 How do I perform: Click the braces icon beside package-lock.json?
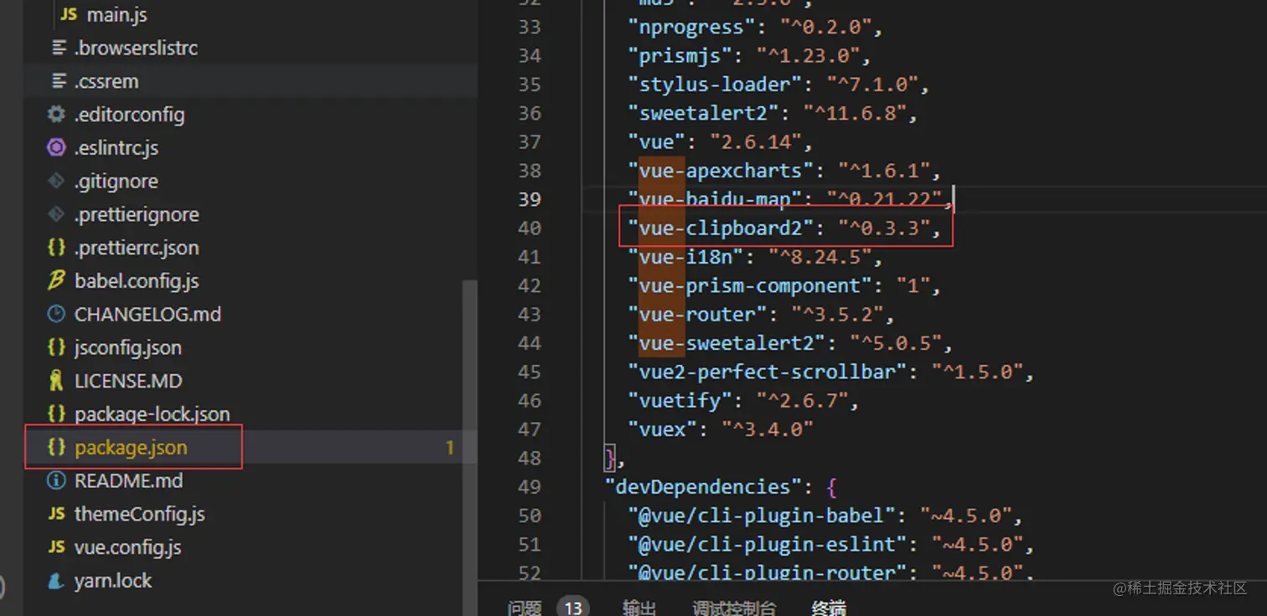[x=56, y=414]
